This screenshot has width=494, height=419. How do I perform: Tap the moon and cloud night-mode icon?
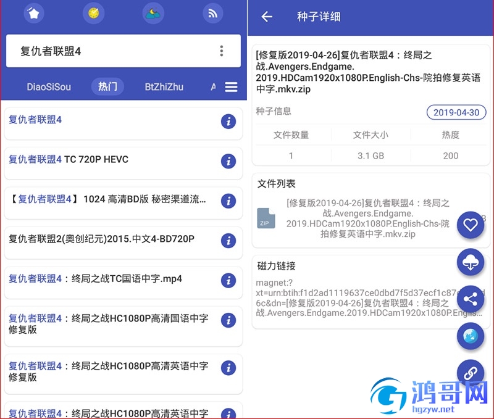[153, 13]
